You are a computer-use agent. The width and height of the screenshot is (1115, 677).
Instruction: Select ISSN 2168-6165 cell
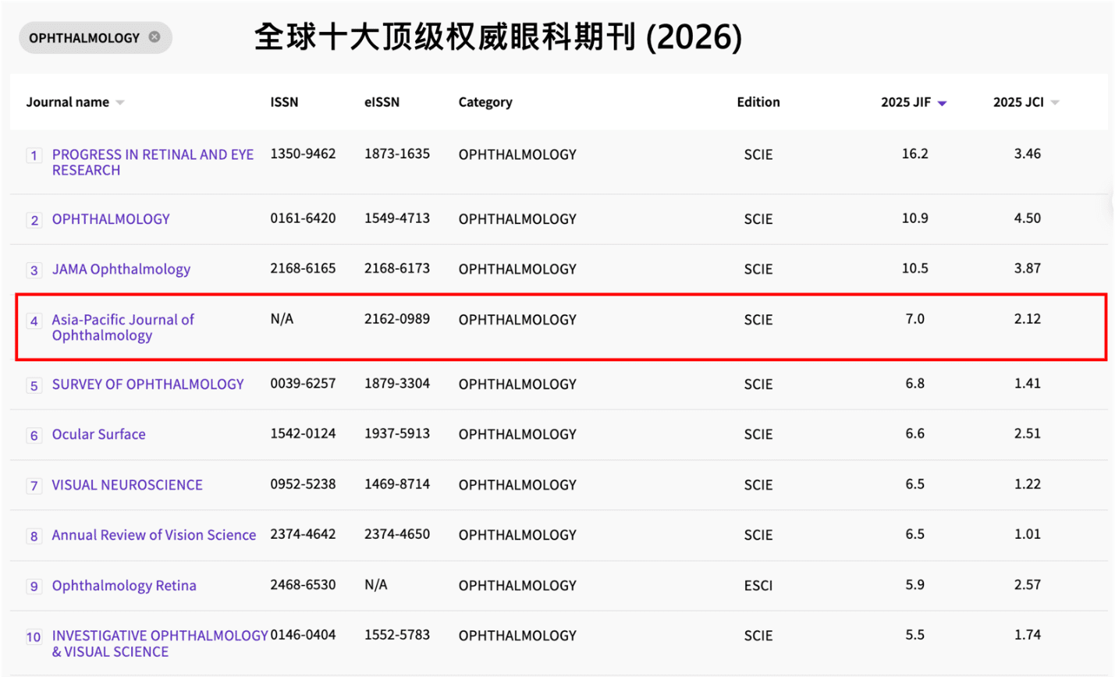click(303, 268)
